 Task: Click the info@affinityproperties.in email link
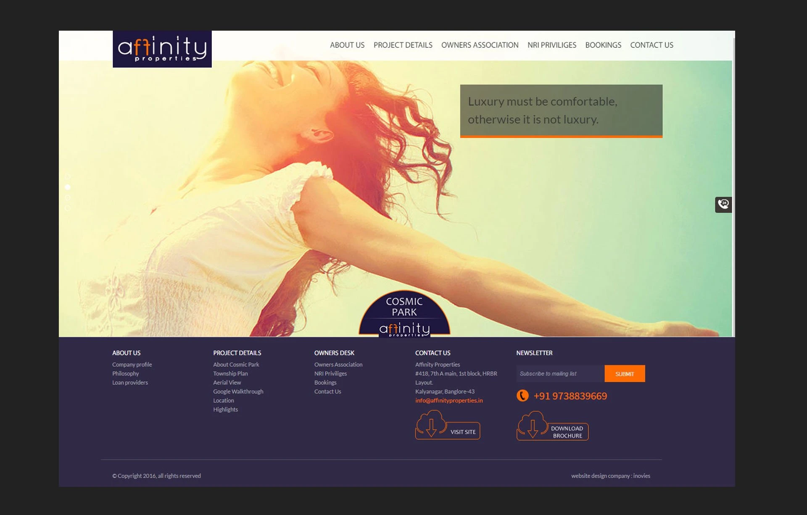[449, 400]
